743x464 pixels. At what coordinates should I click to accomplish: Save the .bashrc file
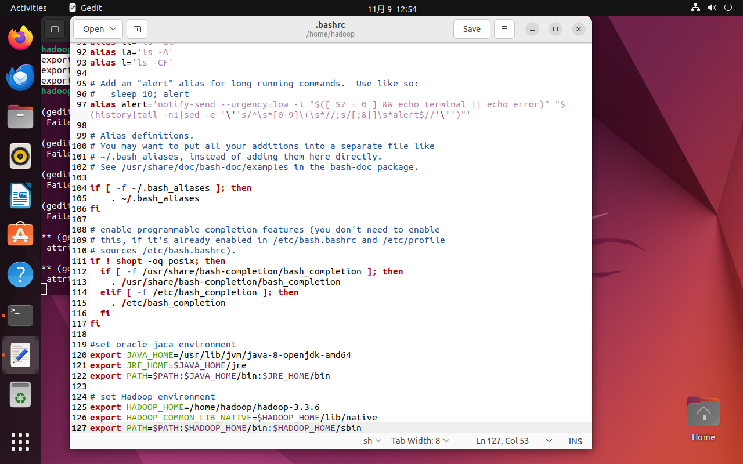[471, 29]
